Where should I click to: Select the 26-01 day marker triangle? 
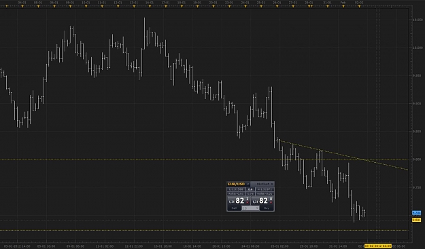[277, 6]
